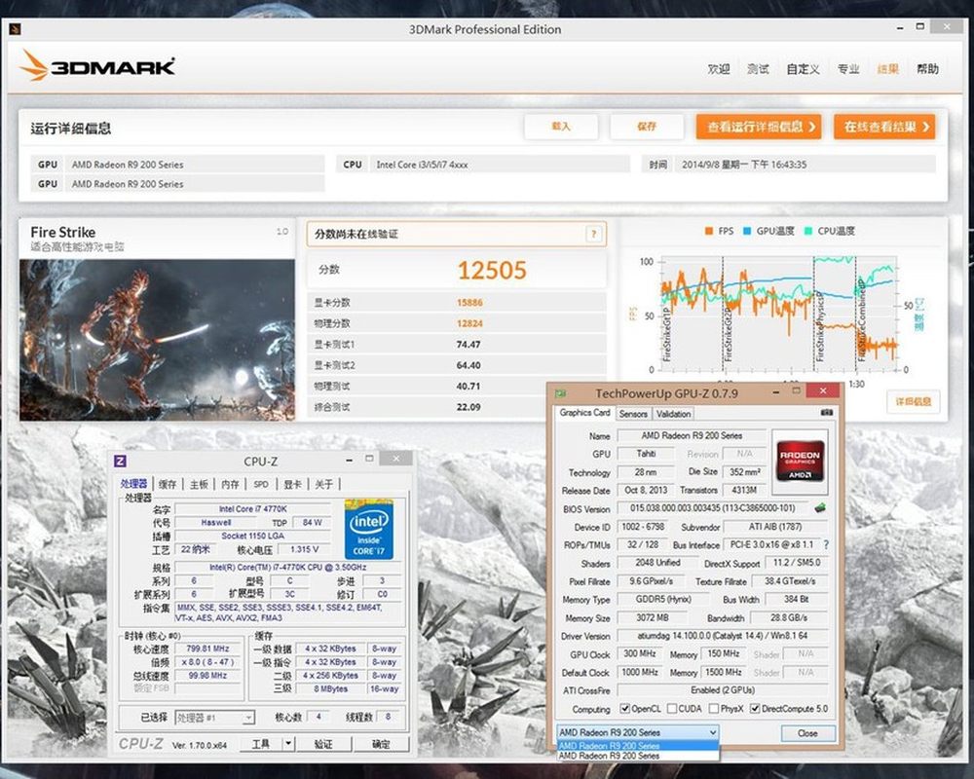
Task: Open the 显卡 tab in CPU-Z
Action: tap(292, 484)
